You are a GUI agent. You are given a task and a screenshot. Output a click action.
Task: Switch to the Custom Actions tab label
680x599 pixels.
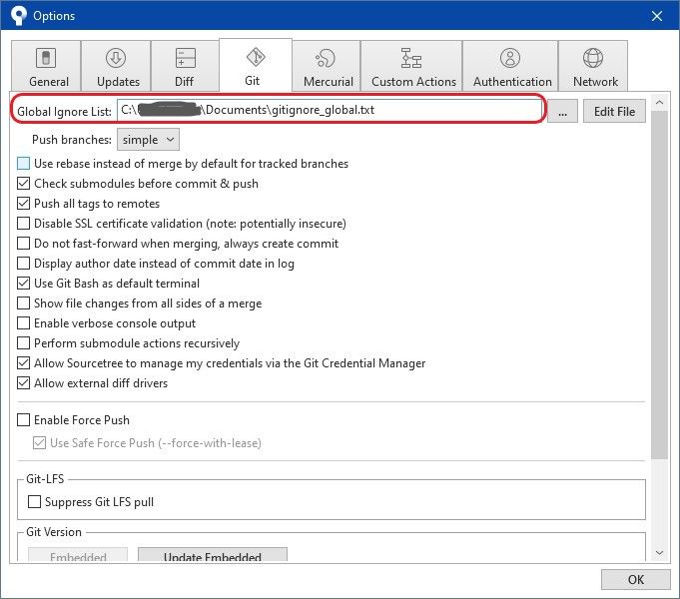413,82
